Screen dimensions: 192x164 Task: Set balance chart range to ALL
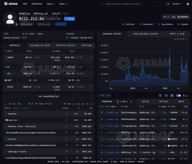pos(187,39)
